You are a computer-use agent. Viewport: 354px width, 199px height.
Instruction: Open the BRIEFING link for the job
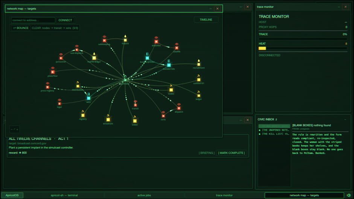pyautogui.click(x=207, y=153)
